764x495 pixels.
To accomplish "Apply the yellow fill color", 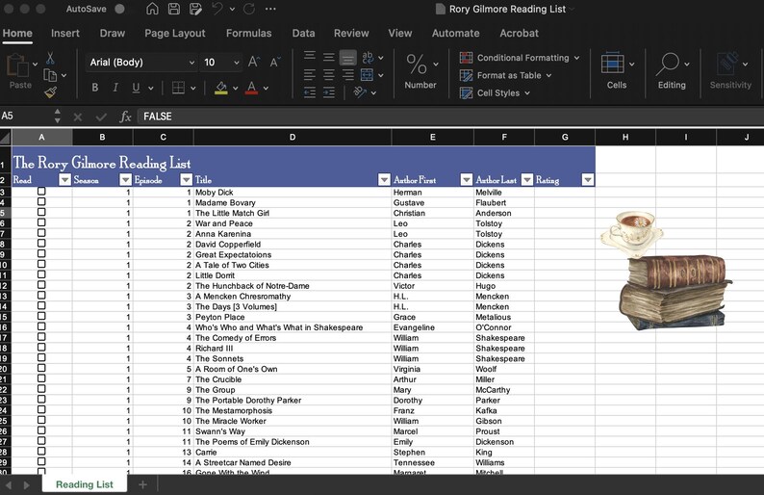I will tap(221, 89).
